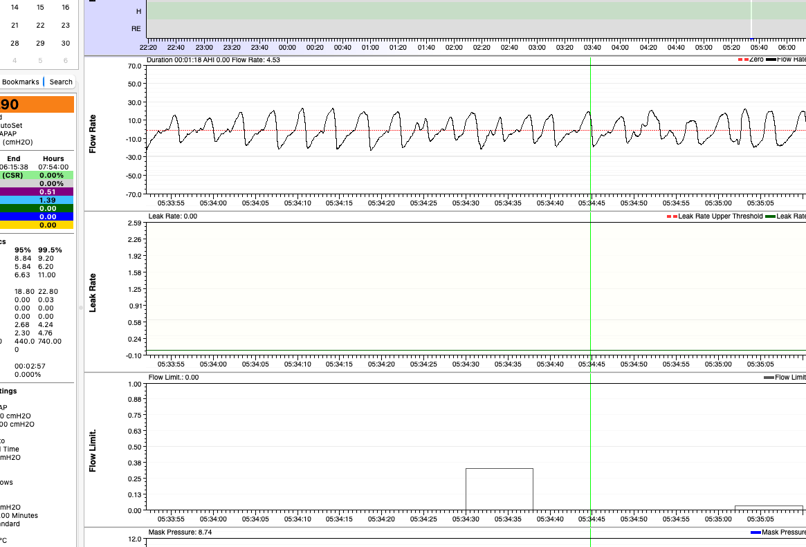The image size is (806, 547).
Task: Click the Leak Rate graph title
Action: pyautogui.click(x=93, y=293)
